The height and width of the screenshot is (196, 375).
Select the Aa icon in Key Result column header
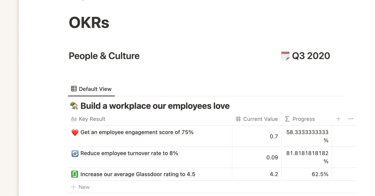click(73, 119)
